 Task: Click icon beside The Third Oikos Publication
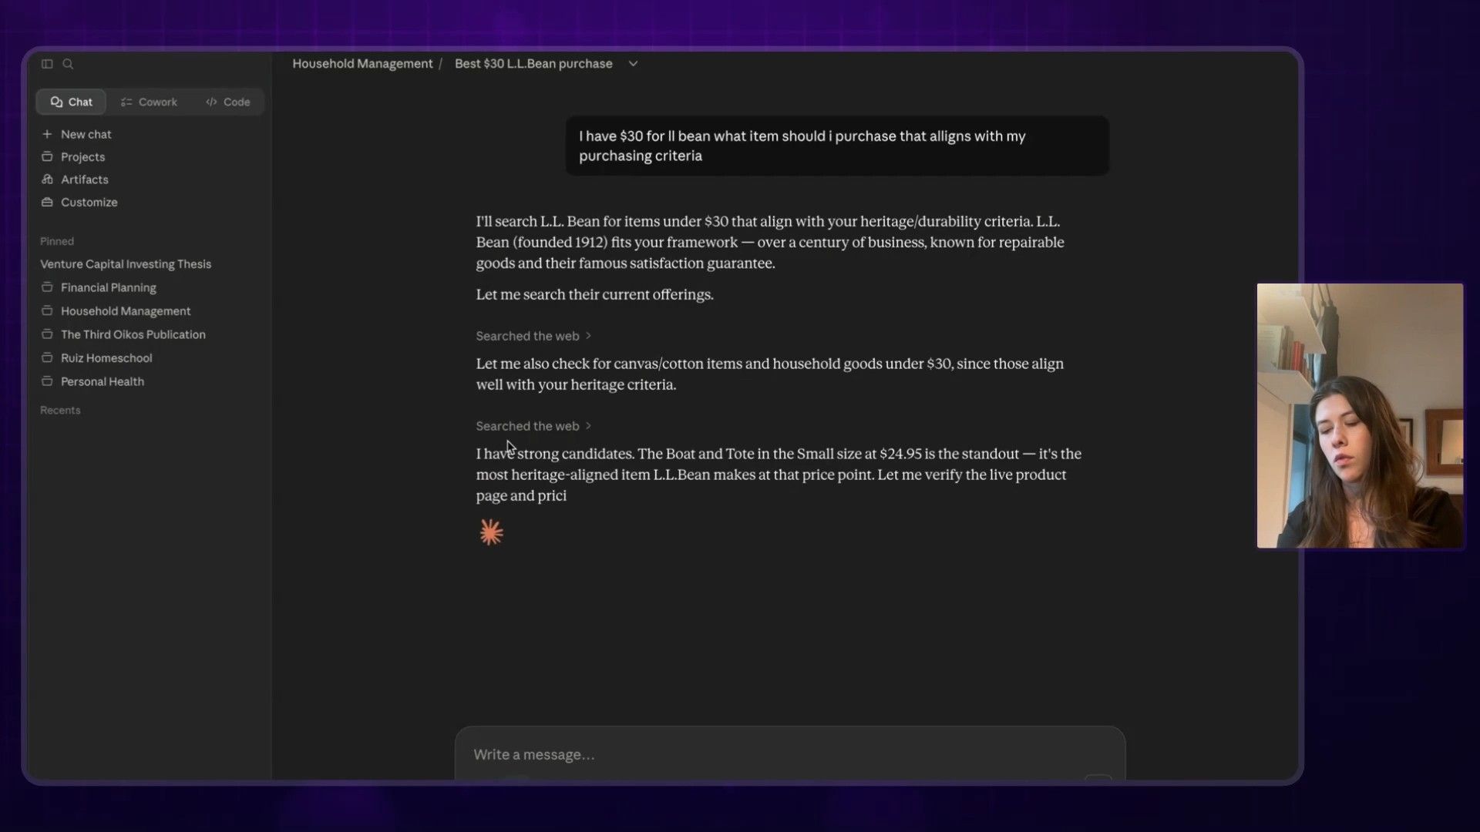click(47, 334)
